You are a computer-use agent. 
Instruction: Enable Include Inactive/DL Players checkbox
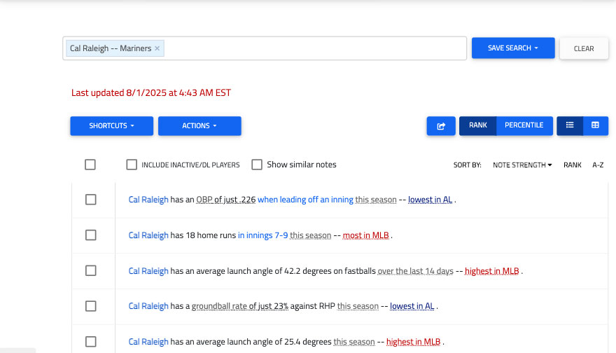click(132, 165)
